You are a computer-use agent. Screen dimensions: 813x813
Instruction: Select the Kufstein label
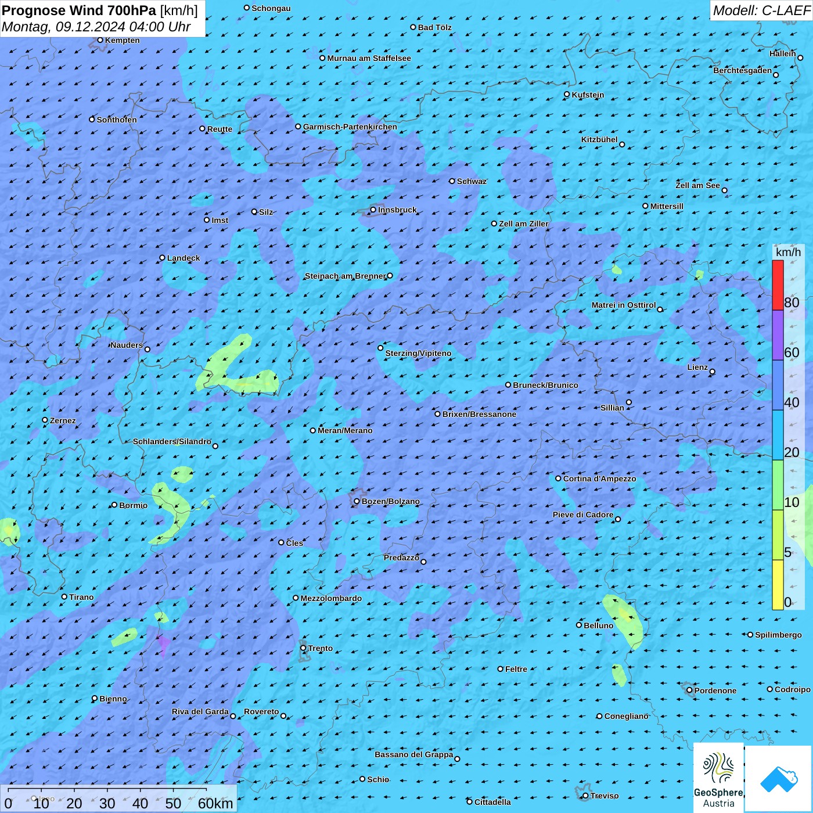click(588, 95)
